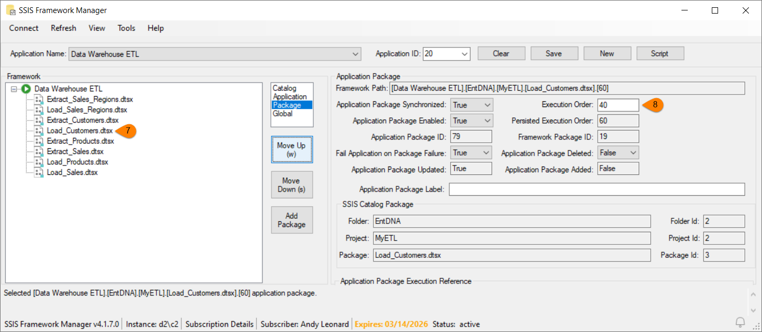
Task: Collapse the Data Warehouse ETL tree node
Action: coord(14,89)
